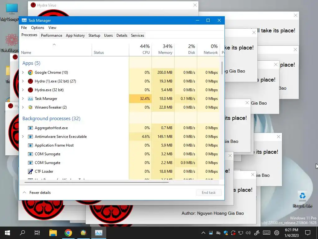Open the Recycle bin desktop icon
The image size is (318, 239).
point(302,199)
